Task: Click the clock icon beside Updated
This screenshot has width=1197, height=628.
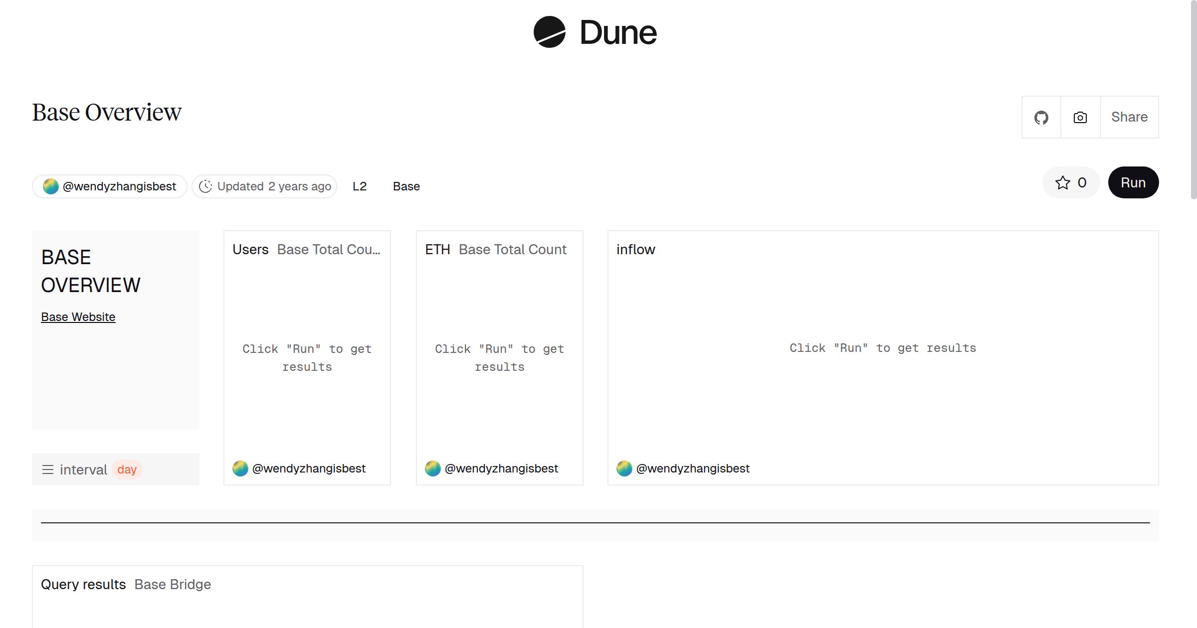Action: 205,186
